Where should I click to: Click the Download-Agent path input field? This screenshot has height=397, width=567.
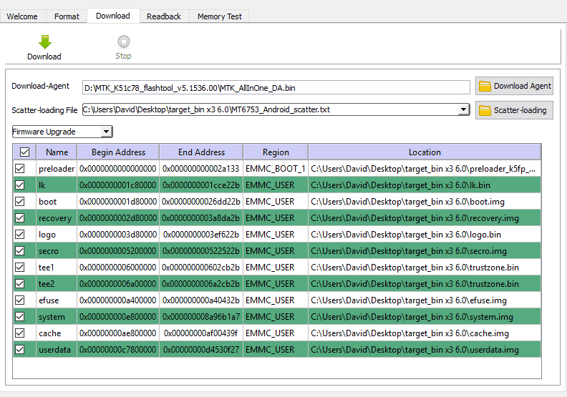click(x=276, y=88)
